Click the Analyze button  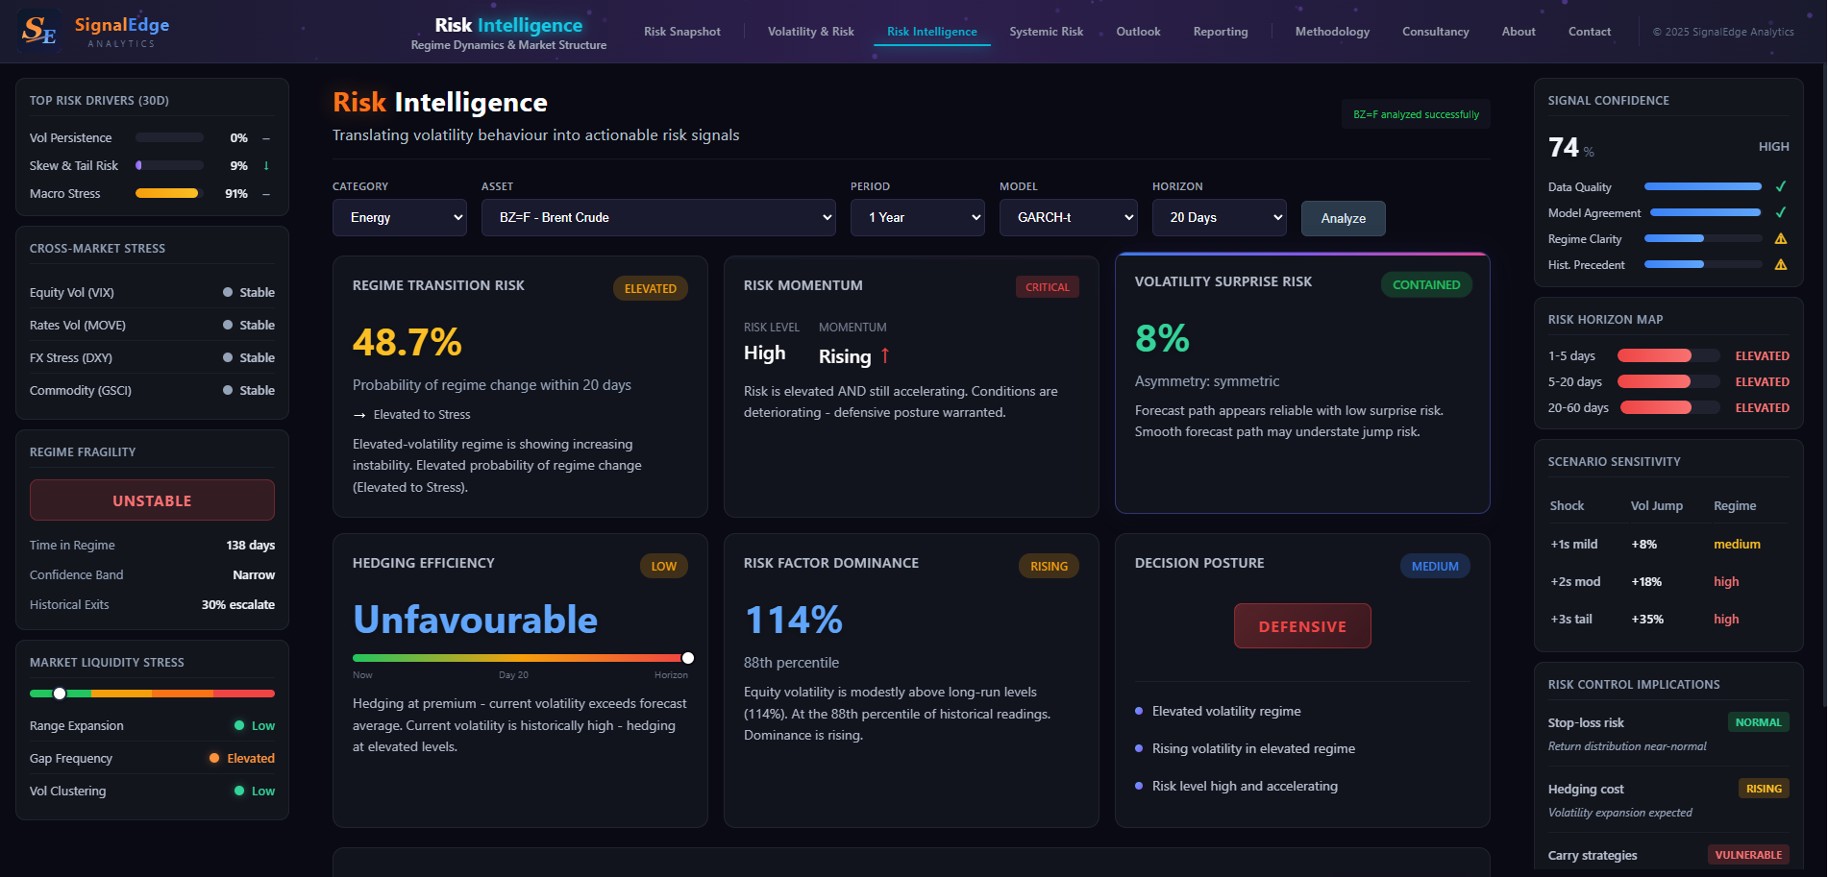[1343, 218]
